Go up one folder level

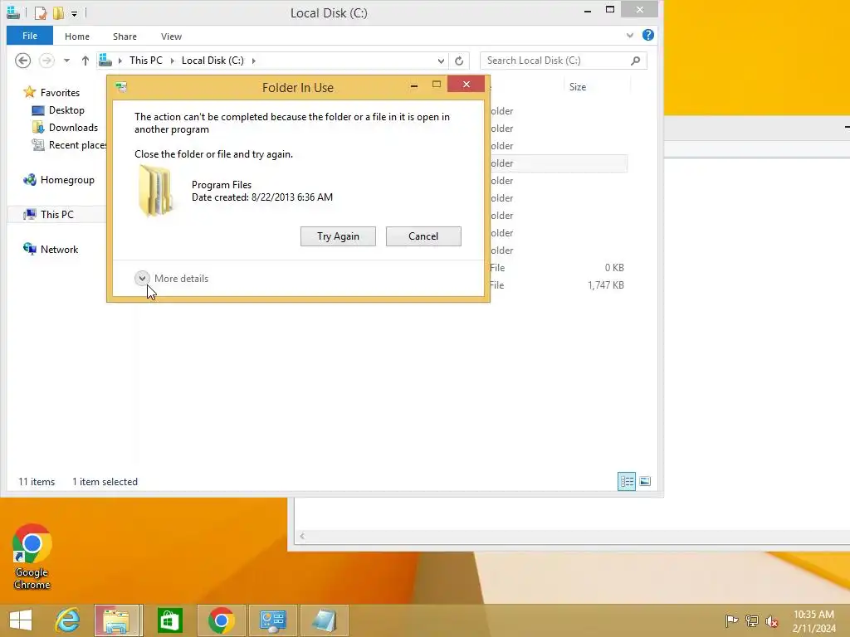click(x=85, y=61)
